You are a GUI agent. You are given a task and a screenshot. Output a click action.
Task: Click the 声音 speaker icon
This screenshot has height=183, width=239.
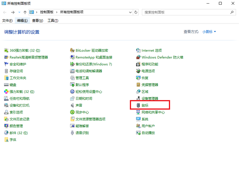pyautogui.click(x=72, y=105)
